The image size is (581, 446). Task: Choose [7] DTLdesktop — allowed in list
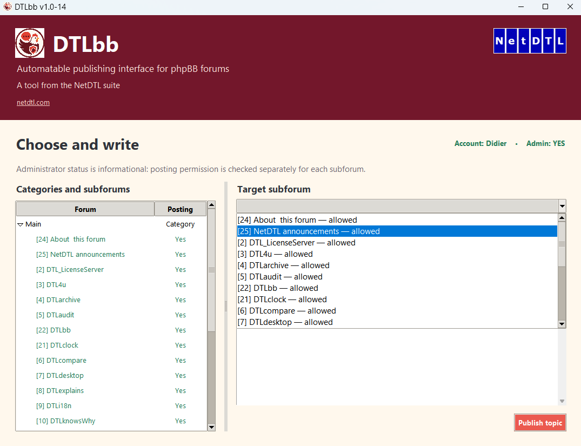tap(285, 322)
